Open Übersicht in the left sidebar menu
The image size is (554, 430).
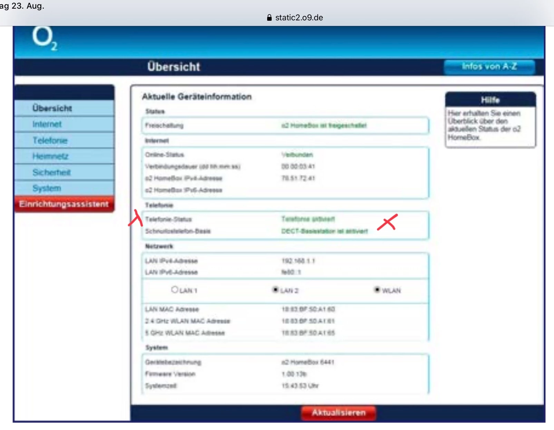64,108
